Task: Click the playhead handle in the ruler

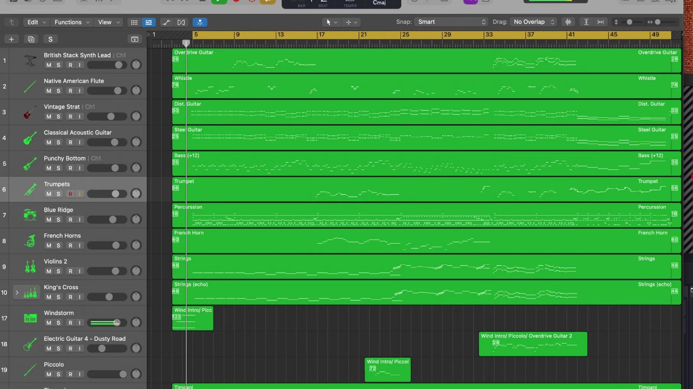Action: (186, 44)
